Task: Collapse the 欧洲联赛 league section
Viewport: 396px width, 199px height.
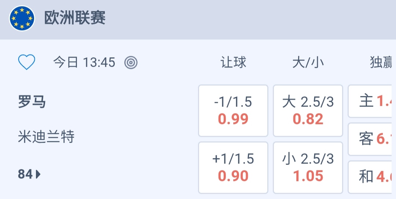Action: click(x=75, y=18)
